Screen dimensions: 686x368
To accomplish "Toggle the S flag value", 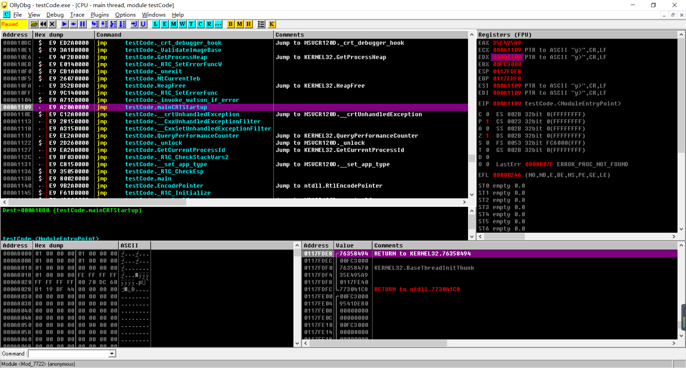I will [487, 143].
